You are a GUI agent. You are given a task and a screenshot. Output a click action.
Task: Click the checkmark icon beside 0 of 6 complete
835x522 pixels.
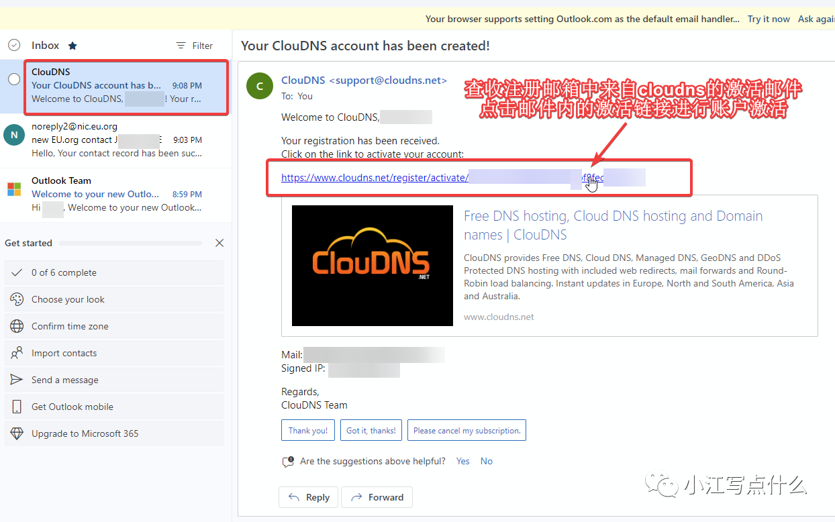point(17,272)
